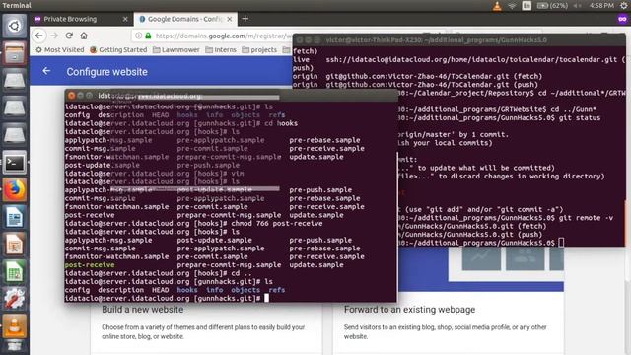Image resolution: width=631 pixels, height=355 pixels.
Task: Open LibreOffice Writer dock icon
Action: coord(15,217)
